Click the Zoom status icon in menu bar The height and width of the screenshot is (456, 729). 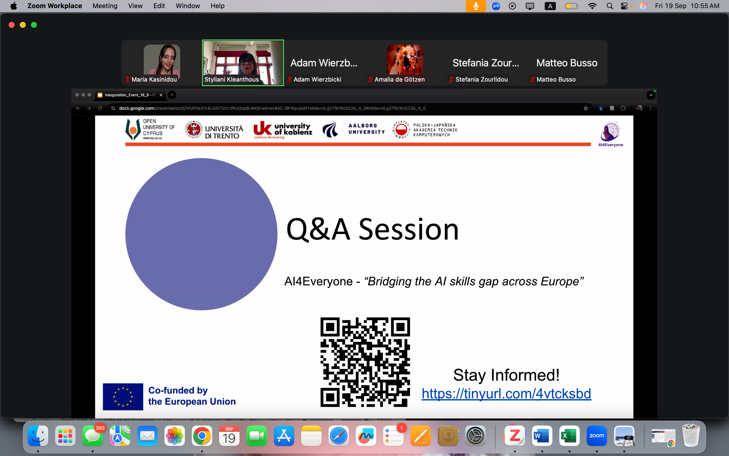[496, 6]
